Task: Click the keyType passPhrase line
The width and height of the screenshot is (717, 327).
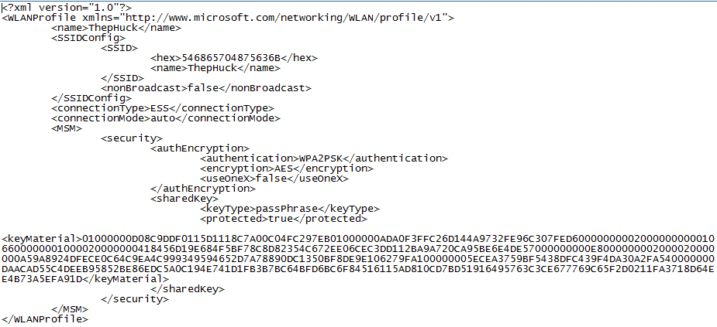Action: click(x=290, y=209)
